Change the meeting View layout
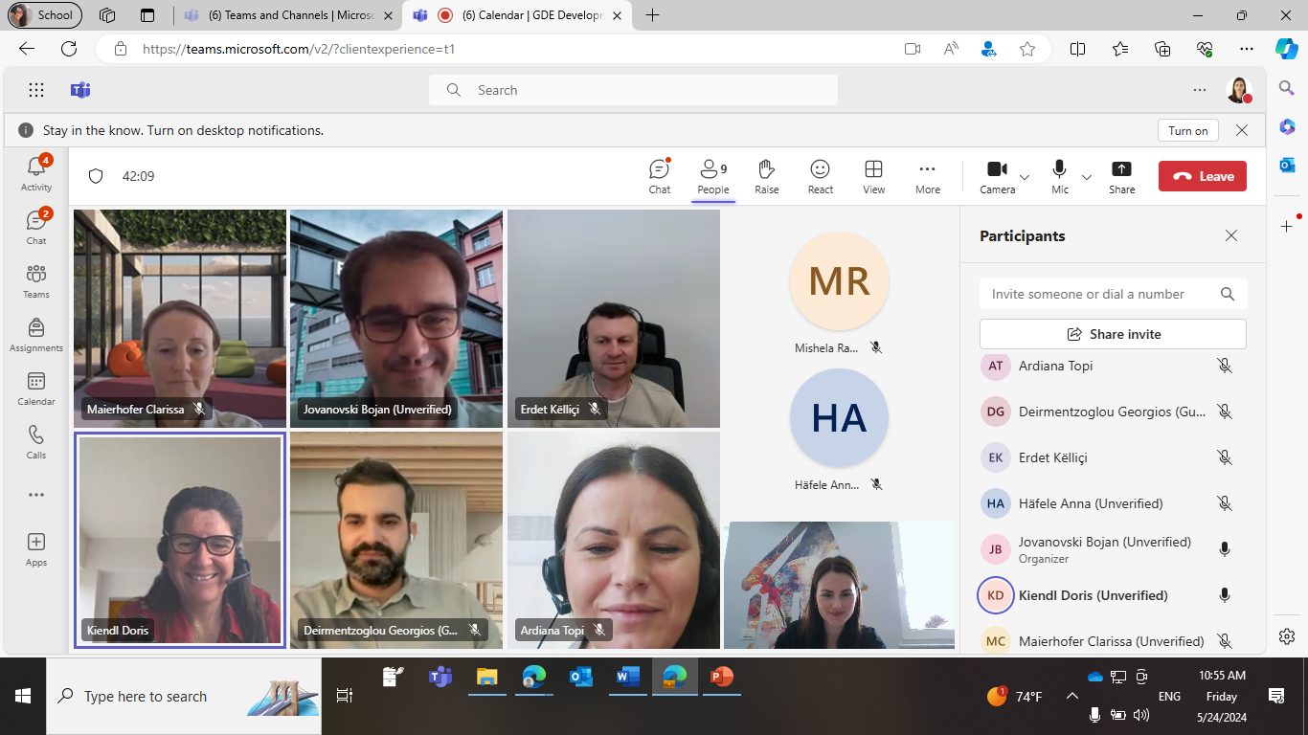 coord(873,176)
